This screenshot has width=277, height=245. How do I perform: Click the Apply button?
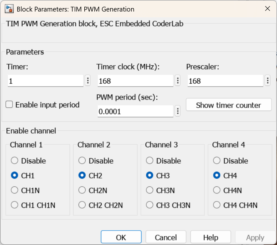[255, 237]
